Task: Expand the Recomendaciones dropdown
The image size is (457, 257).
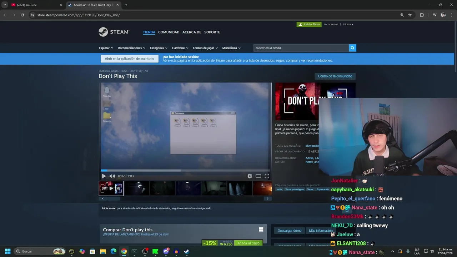Action: [x=131, y=48]
